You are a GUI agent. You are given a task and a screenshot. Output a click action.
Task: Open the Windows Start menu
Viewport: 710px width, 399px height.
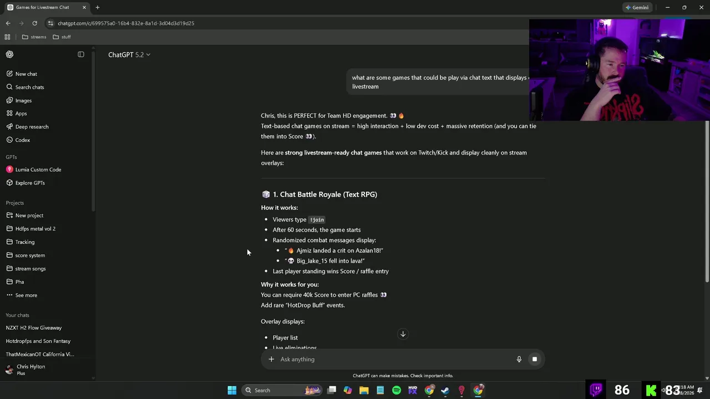pos(232,390)
